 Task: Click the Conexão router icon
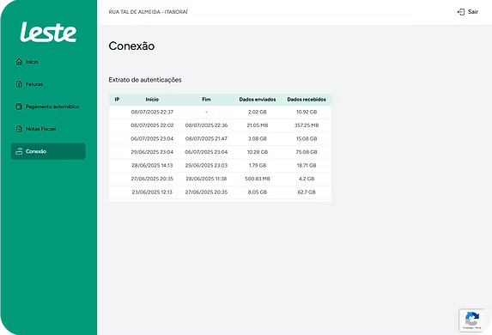point(19,151)
